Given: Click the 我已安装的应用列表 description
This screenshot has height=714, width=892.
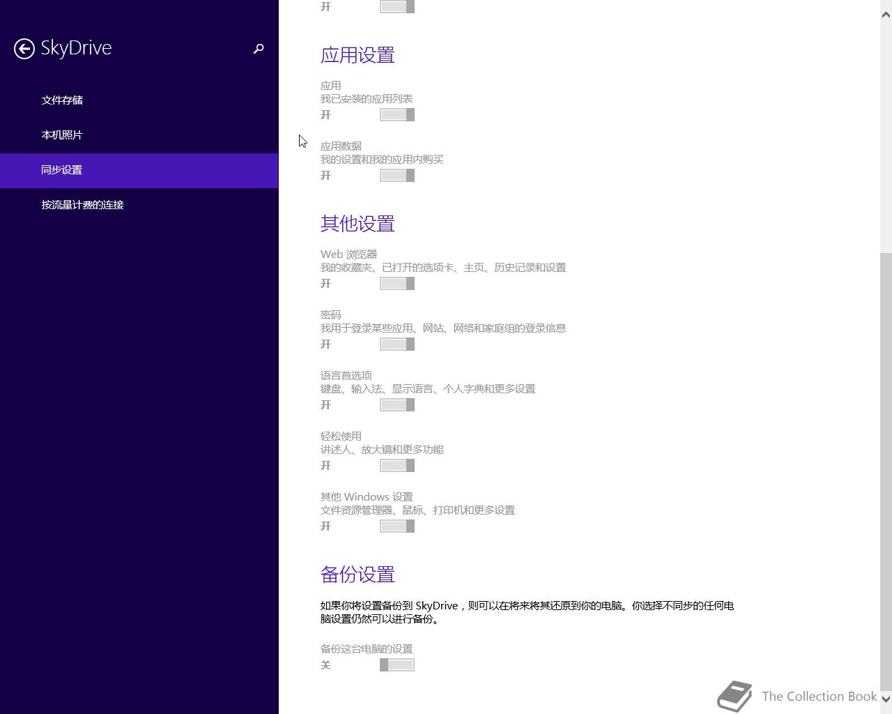Looking at the screenshot, I should click(367, 99).
